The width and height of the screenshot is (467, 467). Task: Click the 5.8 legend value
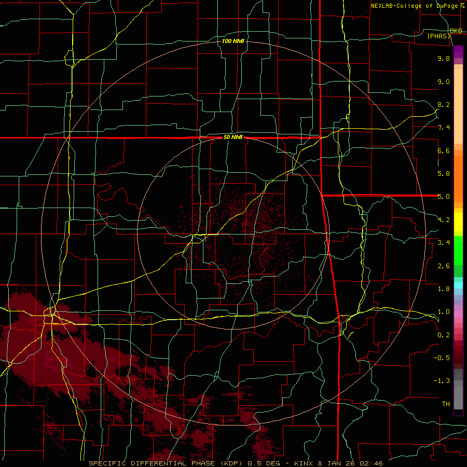444,174
